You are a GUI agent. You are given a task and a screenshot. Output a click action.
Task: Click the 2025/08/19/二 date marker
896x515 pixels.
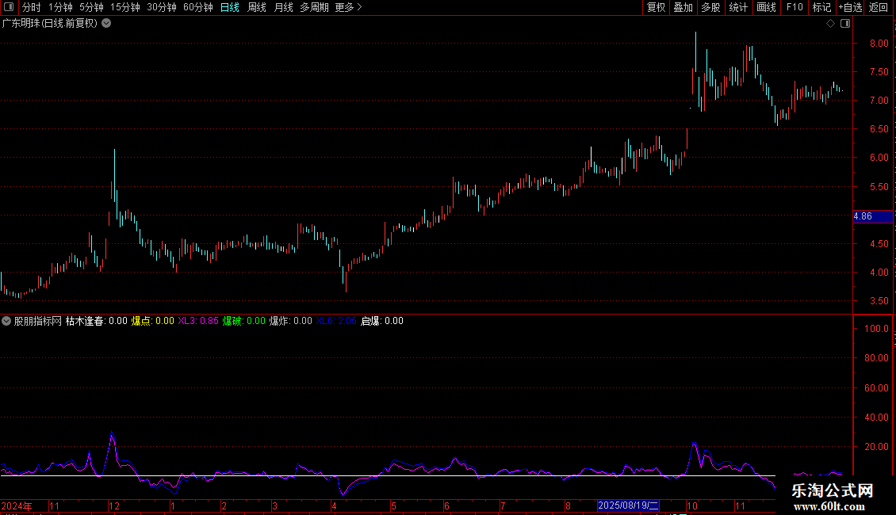point(628,505)
